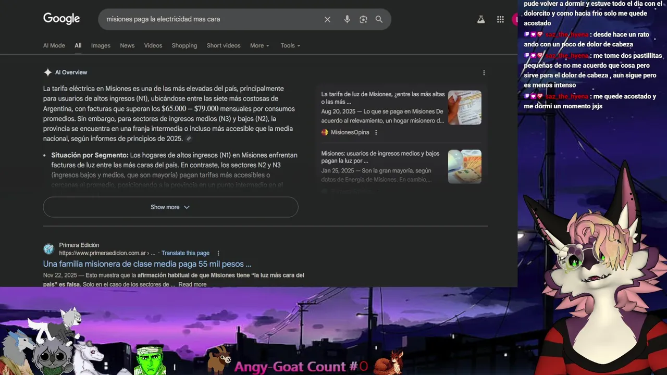Switch to Short videos tab
Image resolution: width=667 pixels, height=375 pixels.
[x=224, y=45]
